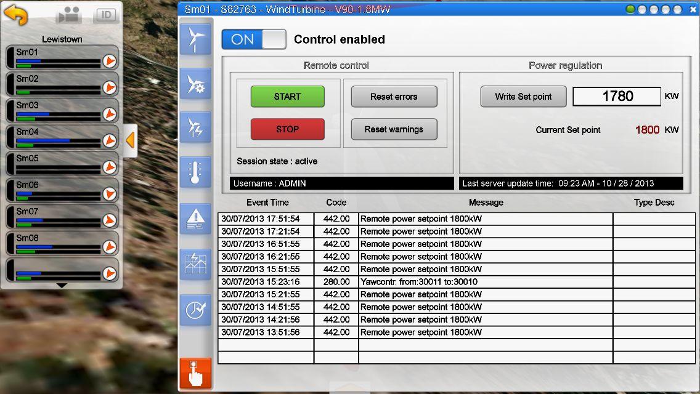This screenshot has height=394, width=700.
Task: Toggle the ID label button
Action: [106, 15]
